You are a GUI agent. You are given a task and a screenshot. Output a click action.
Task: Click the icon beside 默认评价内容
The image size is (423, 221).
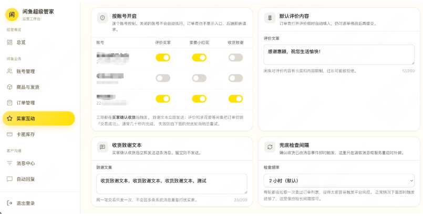[x=270, y=18]
